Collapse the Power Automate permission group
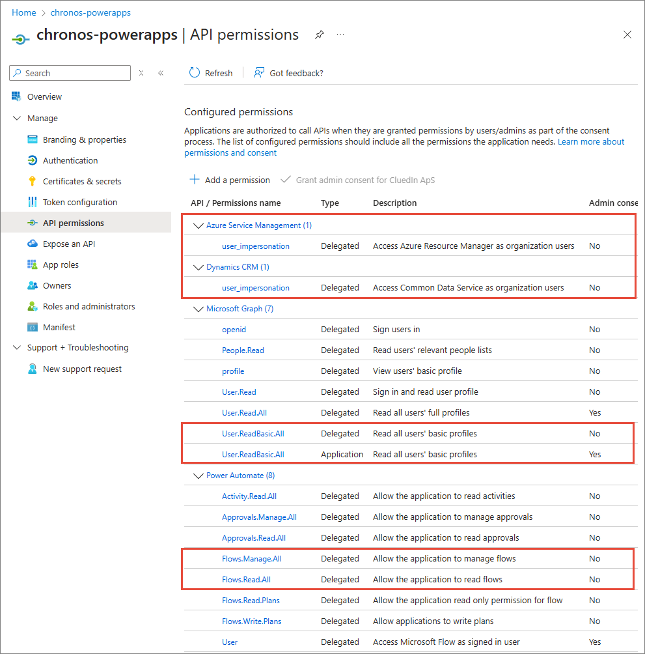This screenshot has height=654, width=645. click(x=199, y=476)
